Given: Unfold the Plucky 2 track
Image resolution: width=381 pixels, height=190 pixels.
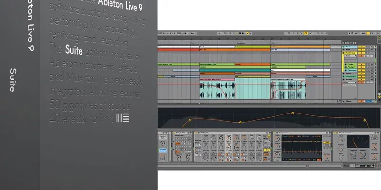Looking at the screenshot, I should tap(346, 67).
